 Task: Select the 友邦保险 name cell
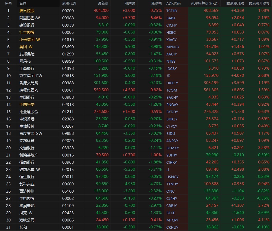(27, 54)
